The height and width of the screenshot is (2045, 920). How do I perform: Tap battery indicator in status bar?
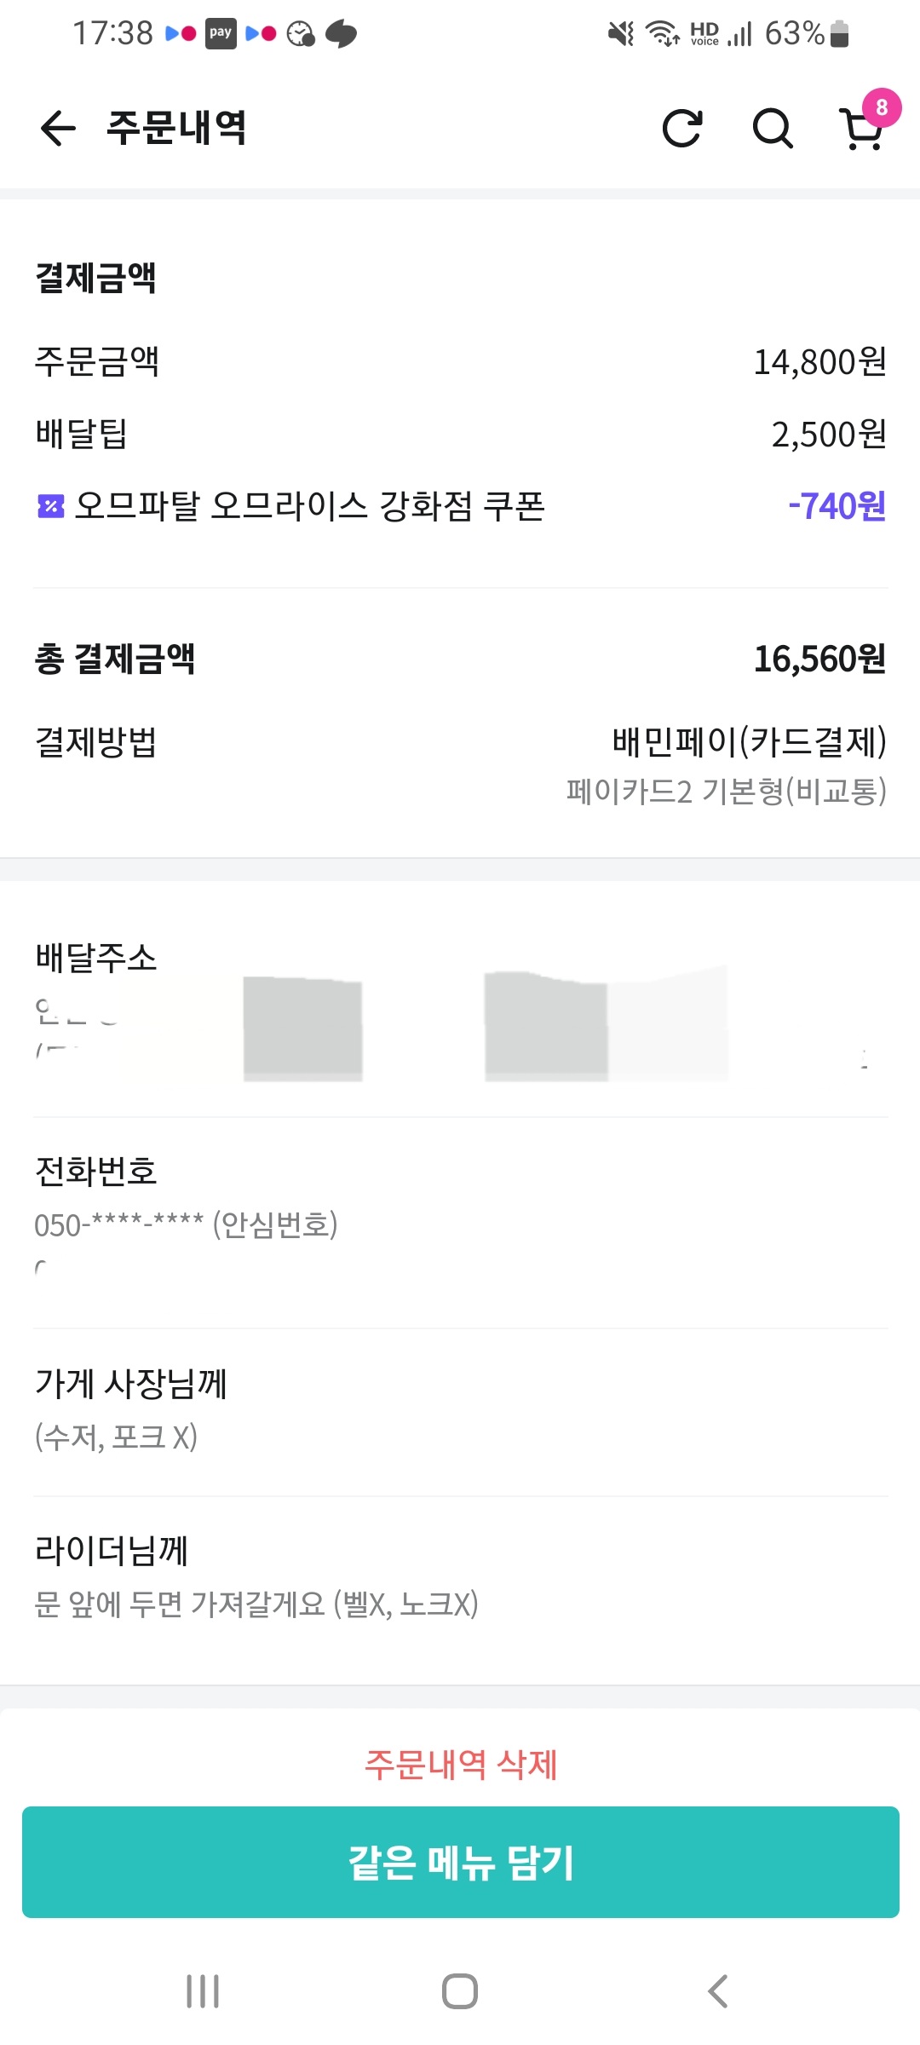coord(839,33)
